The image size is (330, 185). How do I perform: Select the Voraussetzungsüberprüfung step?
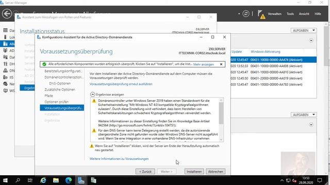coord(62,108)
